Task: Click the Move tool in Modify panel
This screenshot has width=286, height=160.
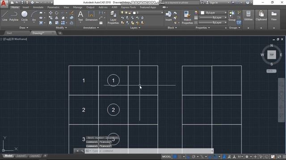Action: (50, 13)
